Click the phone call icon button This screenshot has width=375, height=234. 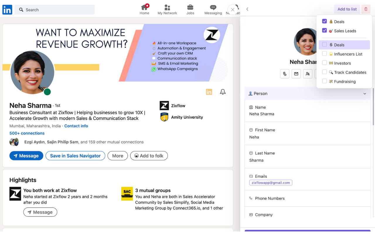pyautogui.click(x=285, y=74)
